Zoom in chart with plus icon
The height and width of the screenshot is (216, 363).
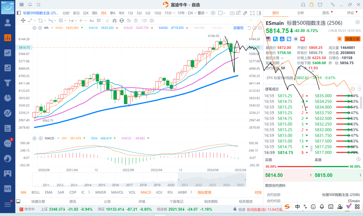[x=260, y=28]
